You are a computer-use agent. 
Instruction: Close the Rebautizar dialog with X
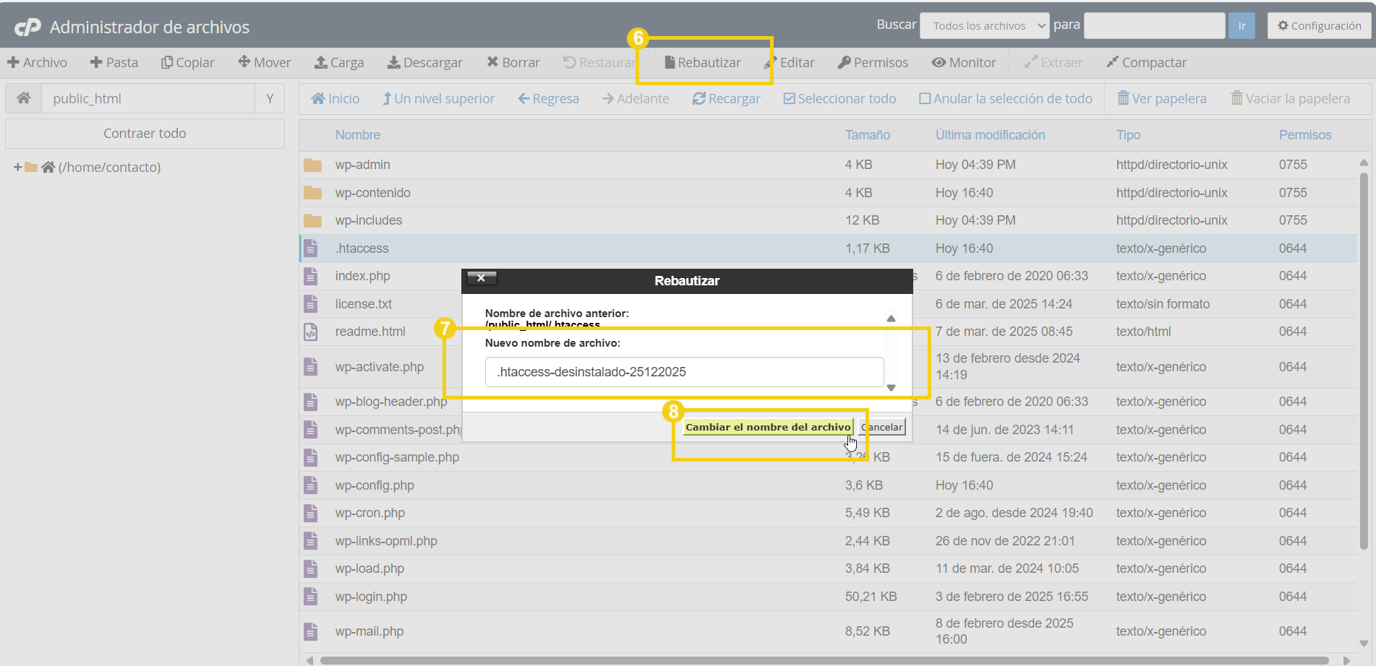(x=481, y=278)
